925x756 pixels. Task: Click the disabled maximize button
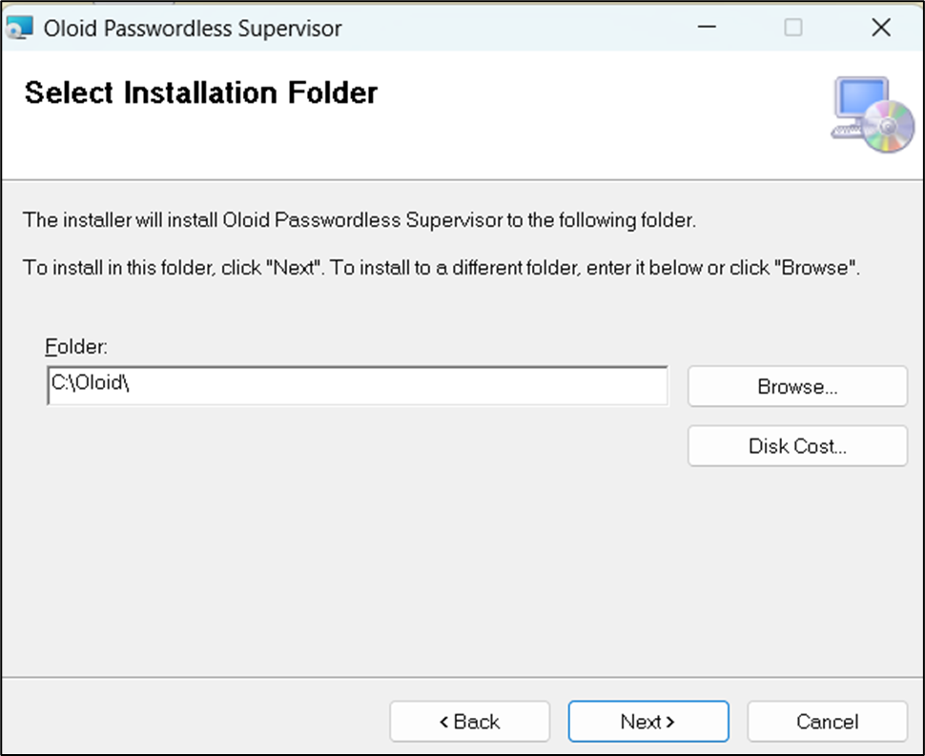792,27
